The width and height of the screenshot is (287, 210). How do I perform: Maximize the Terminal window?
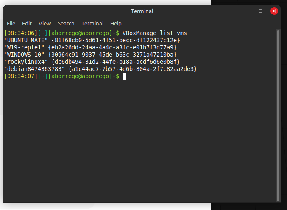pyautogui.click(x=261, y=11)
